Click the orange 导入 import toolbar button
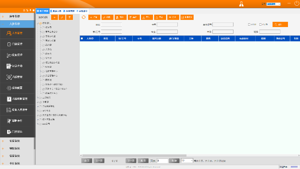This screenshot has height=169, width=300. pyautogui.click(x=147, y=17)
